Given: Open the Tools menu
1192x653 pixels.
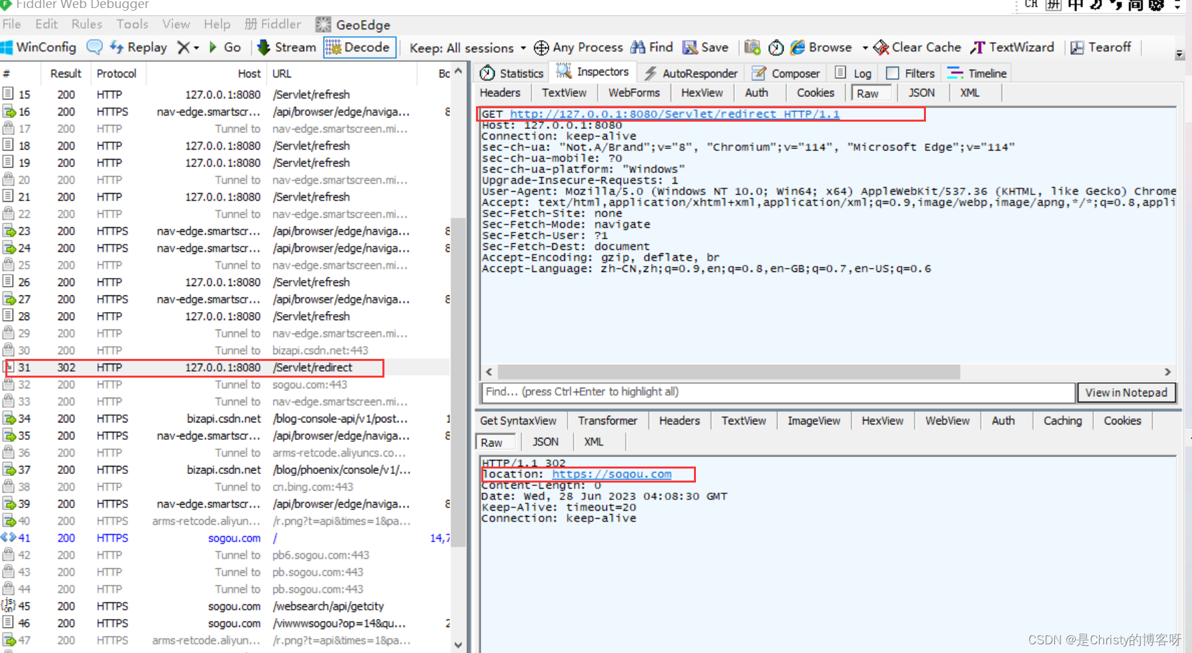Looking at the screenshot, I should pyautogui.click(x=132, y=24).
